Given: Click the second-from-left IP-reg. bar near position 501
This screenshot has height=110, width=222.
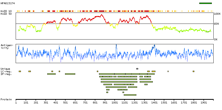Looking at the screenshot, I should coord(70,74).
